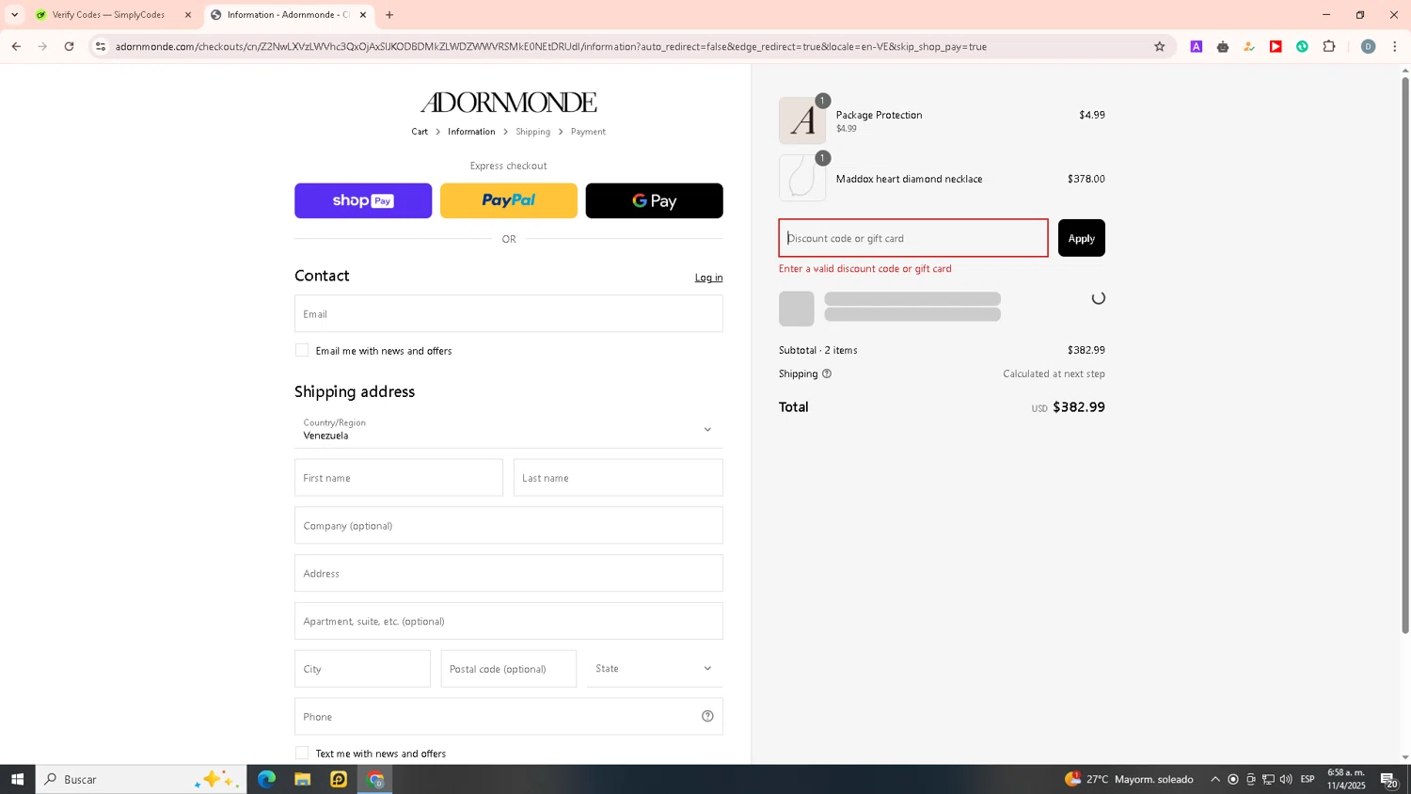
Task: Go back in browser history
Action: tap(16, 46)
